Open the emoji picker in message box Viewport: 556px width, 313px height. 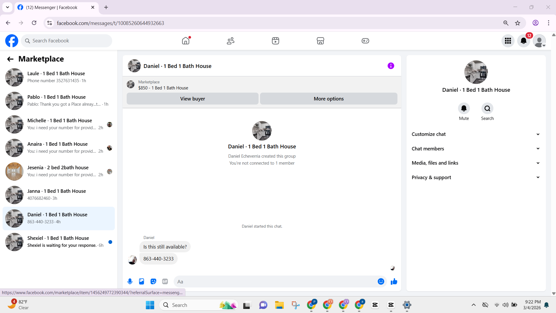click(x=381, y=281)
